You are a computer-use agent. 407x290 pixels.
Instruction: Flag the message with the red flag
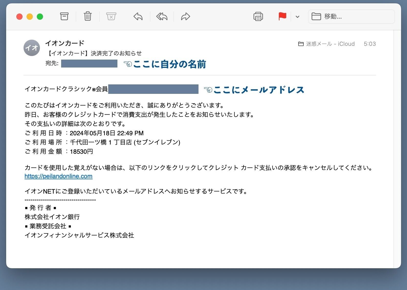tap(282, 16)
